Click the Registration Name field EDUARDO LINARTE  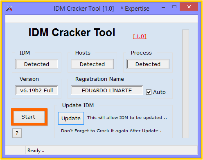(x=107, y=90)
